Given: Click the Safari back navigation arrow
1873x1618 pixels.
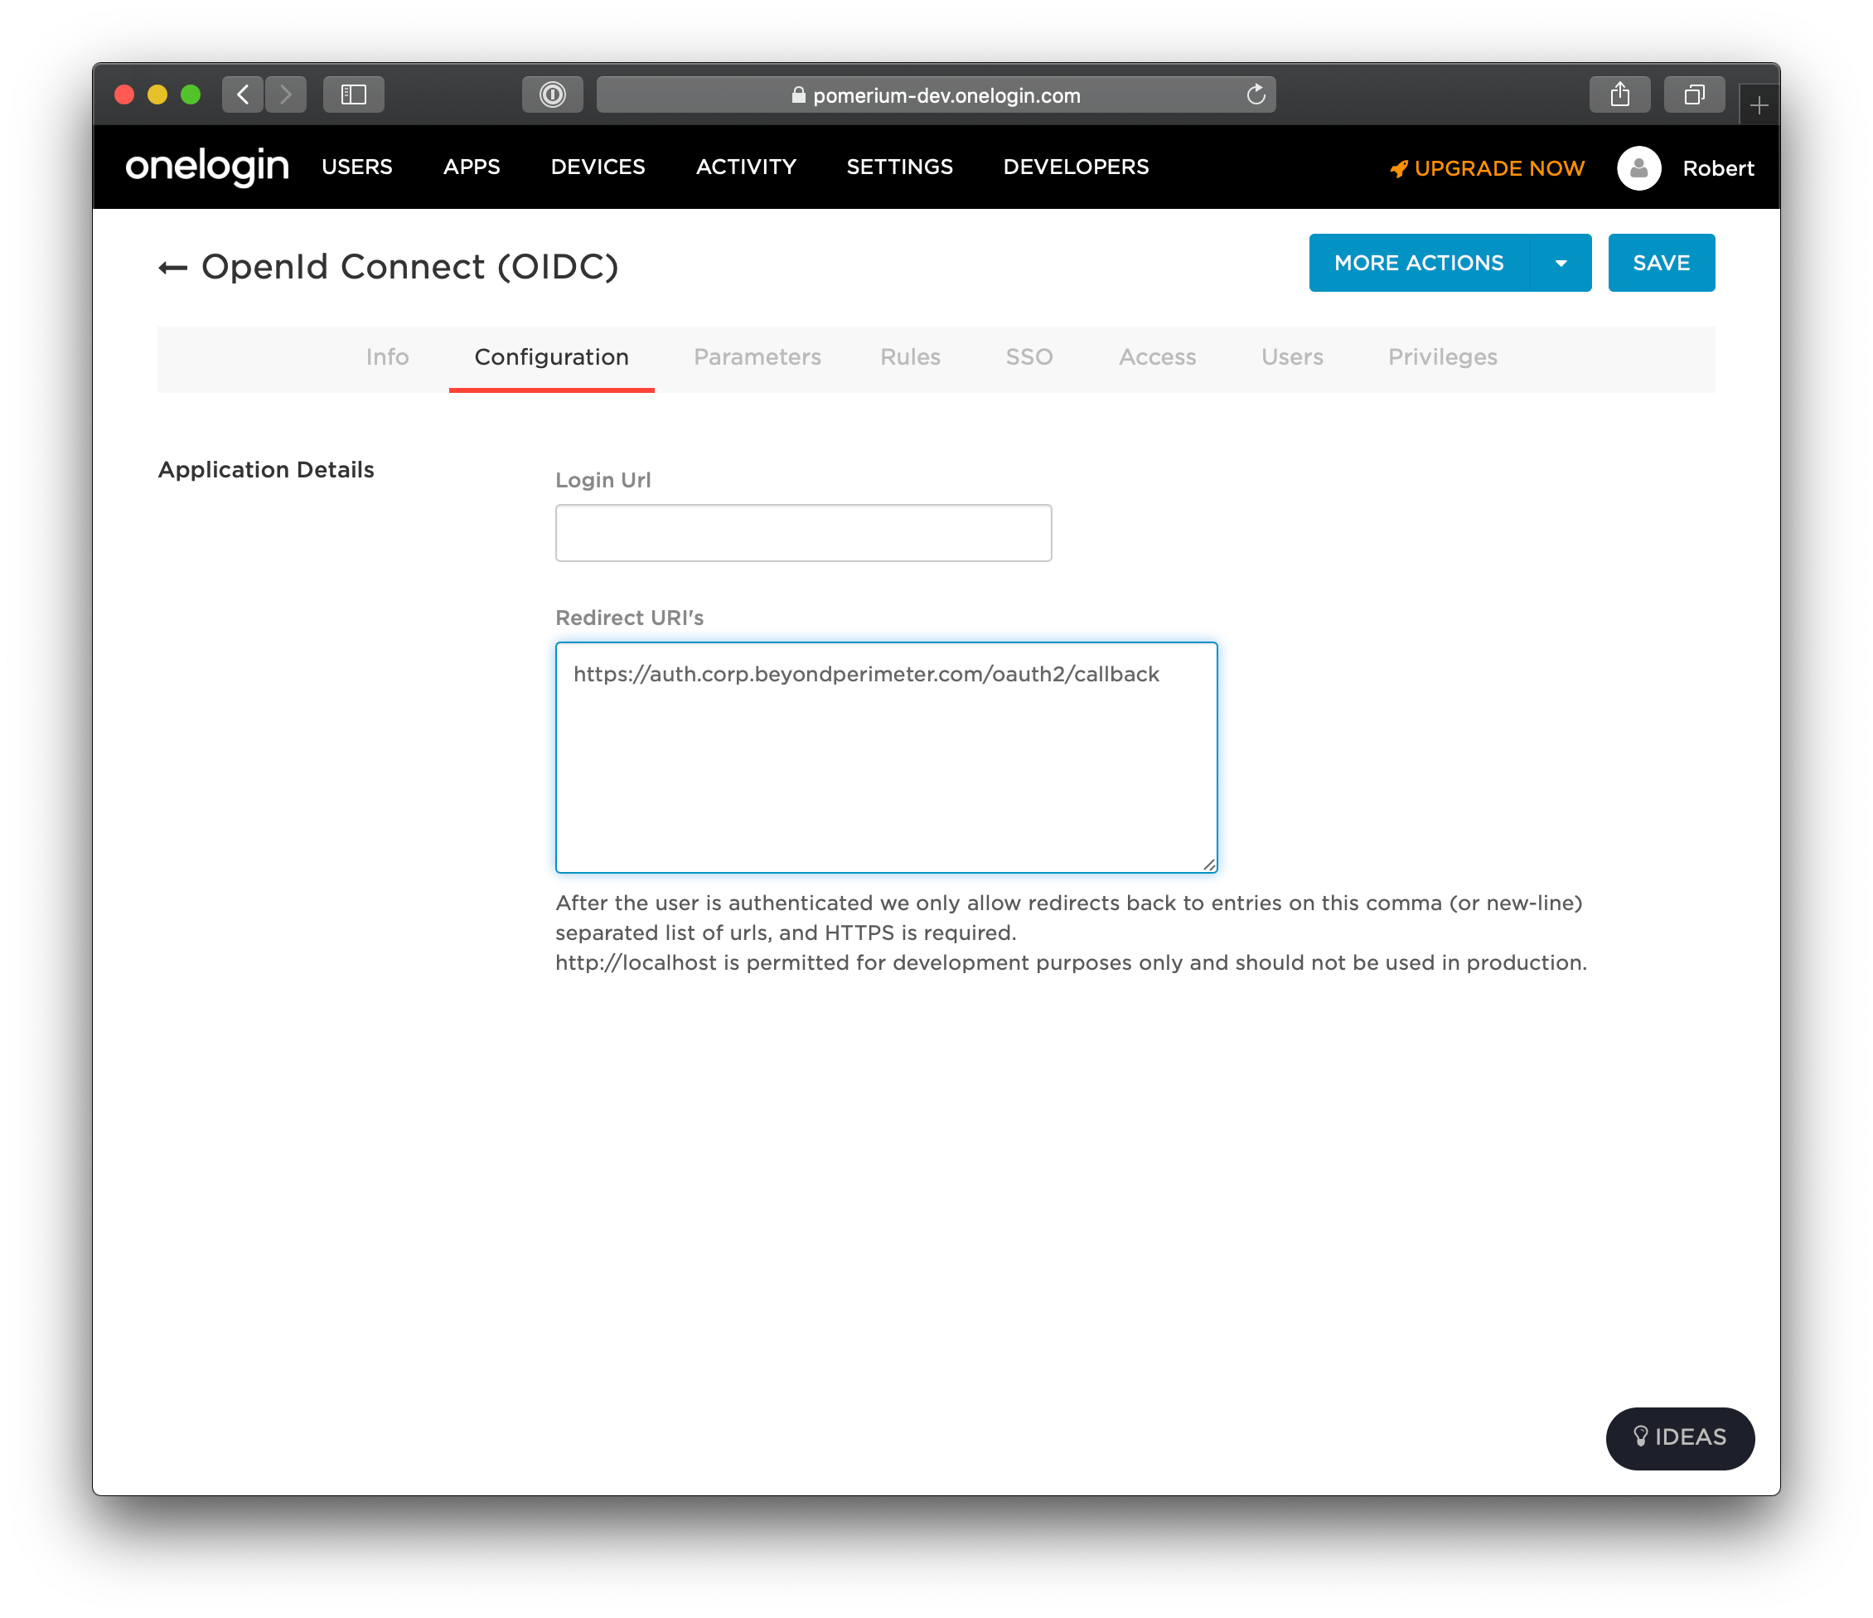Looking at the screenshot, I should click(x=242, y=94).
